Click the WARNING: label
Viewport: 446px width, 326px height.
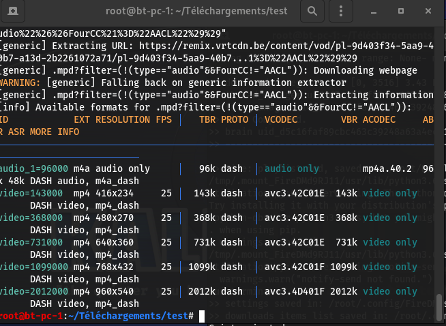pyautogui.click(x=20, y=83)
